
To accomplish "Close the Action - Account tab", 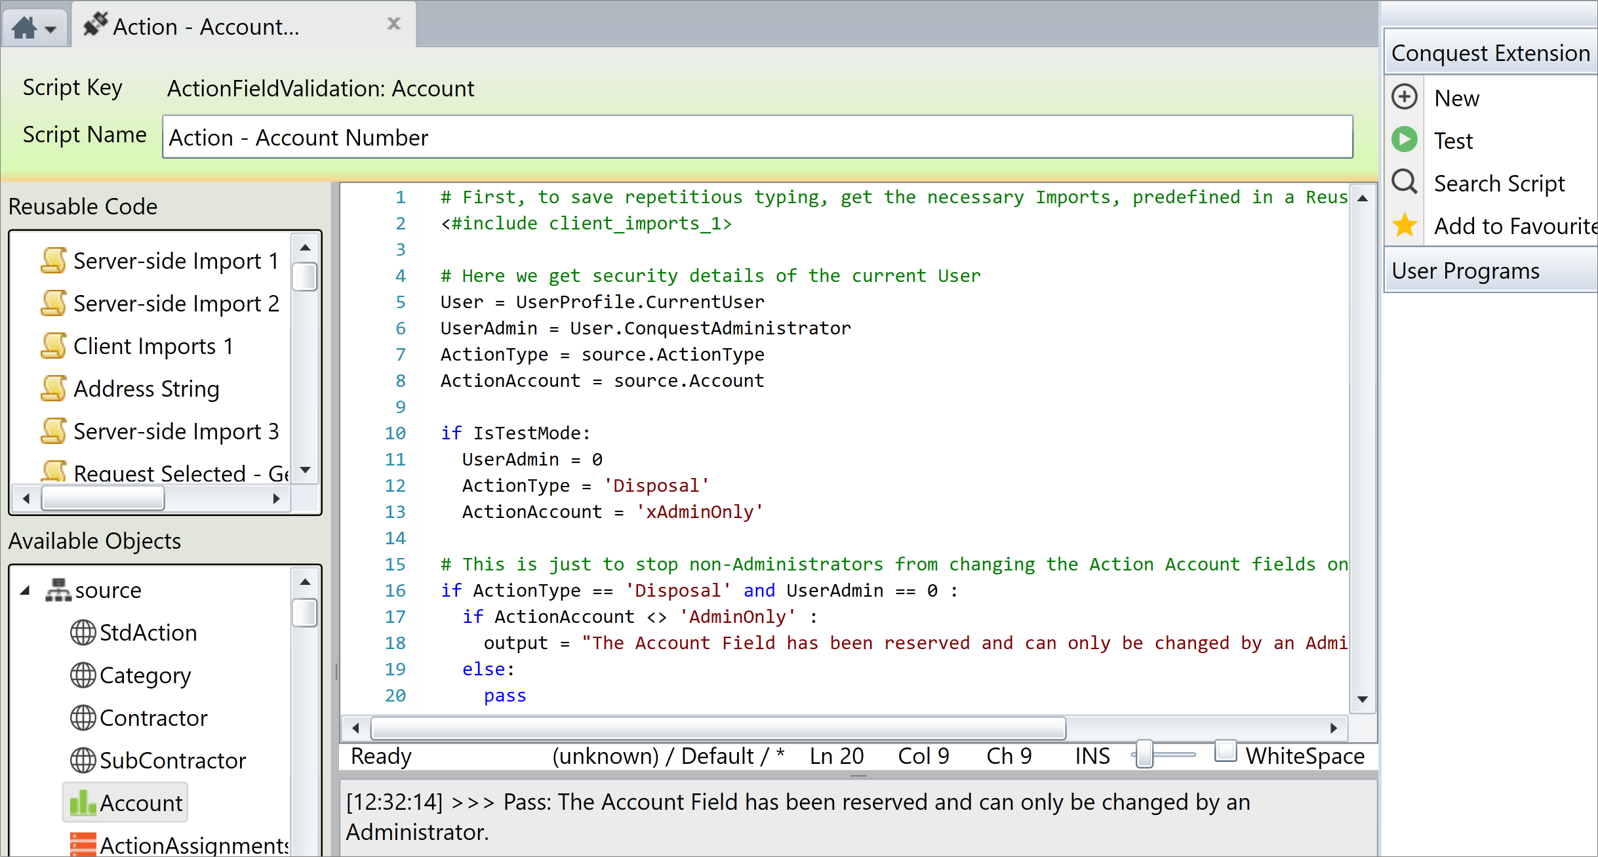I will click(x=393, y=24).
